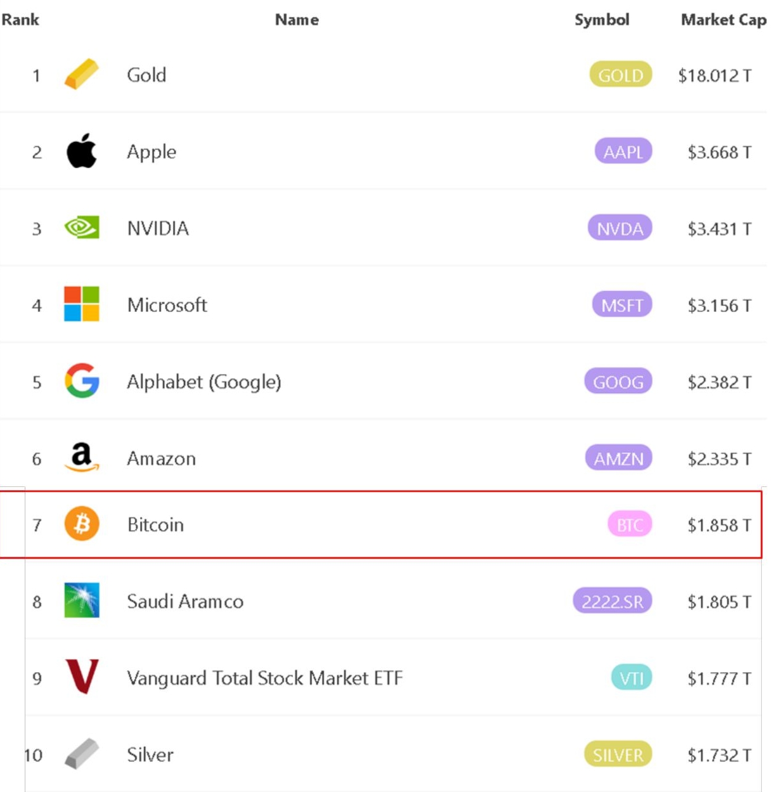Image resolution: width=775 pixels, height=792 pixels.
Task: Select the teal VTI symbol badge
Action: click(x=632, y=678)
